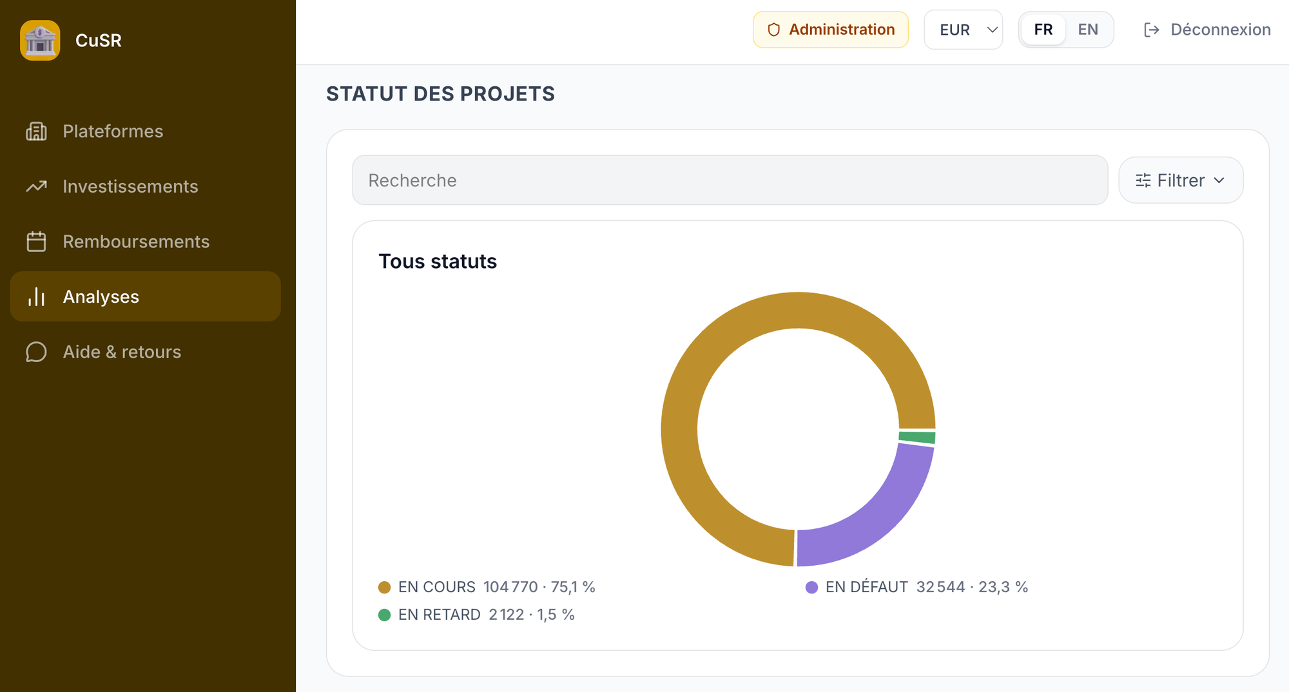Click the Investissements trend arrow icon
The height and width of the screenshot is (692, 1289).
tap(36, 187)
